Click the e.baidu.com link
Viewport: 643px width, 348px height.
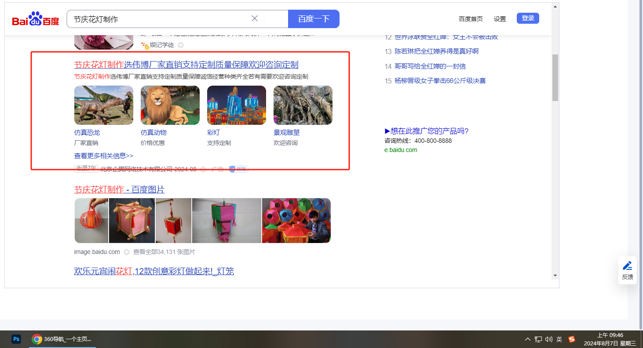(401, 150)
